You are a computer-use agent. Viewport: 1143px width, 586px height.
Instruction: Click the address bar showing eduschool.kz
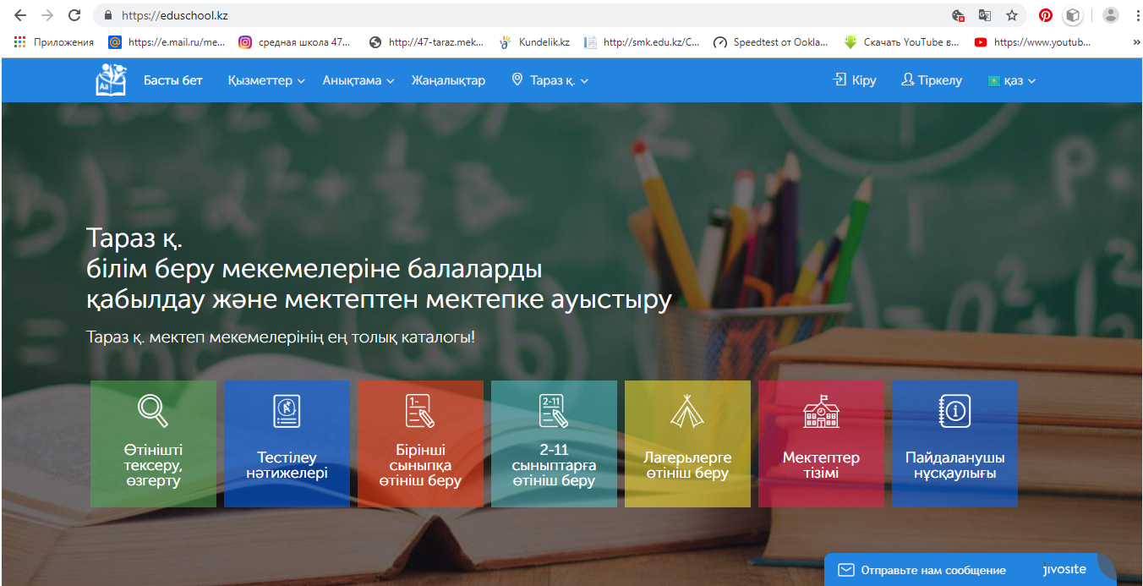coord(507,15)
